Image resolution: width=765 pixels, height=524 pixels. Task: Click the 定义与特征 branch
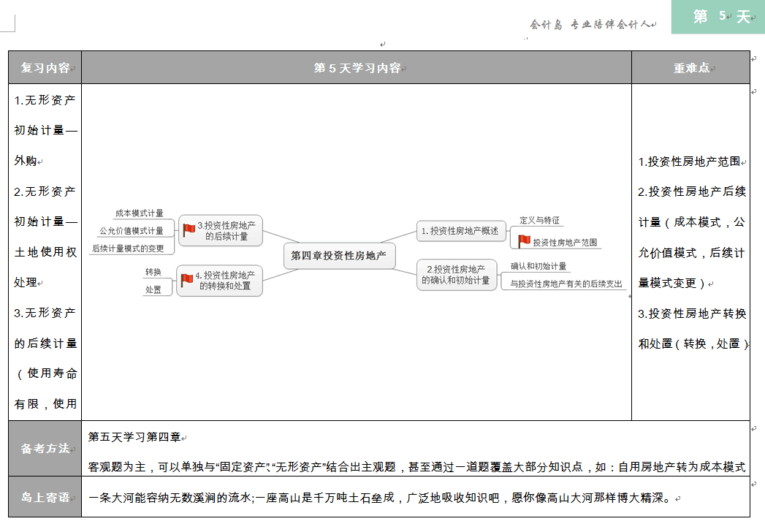point(539,220)
